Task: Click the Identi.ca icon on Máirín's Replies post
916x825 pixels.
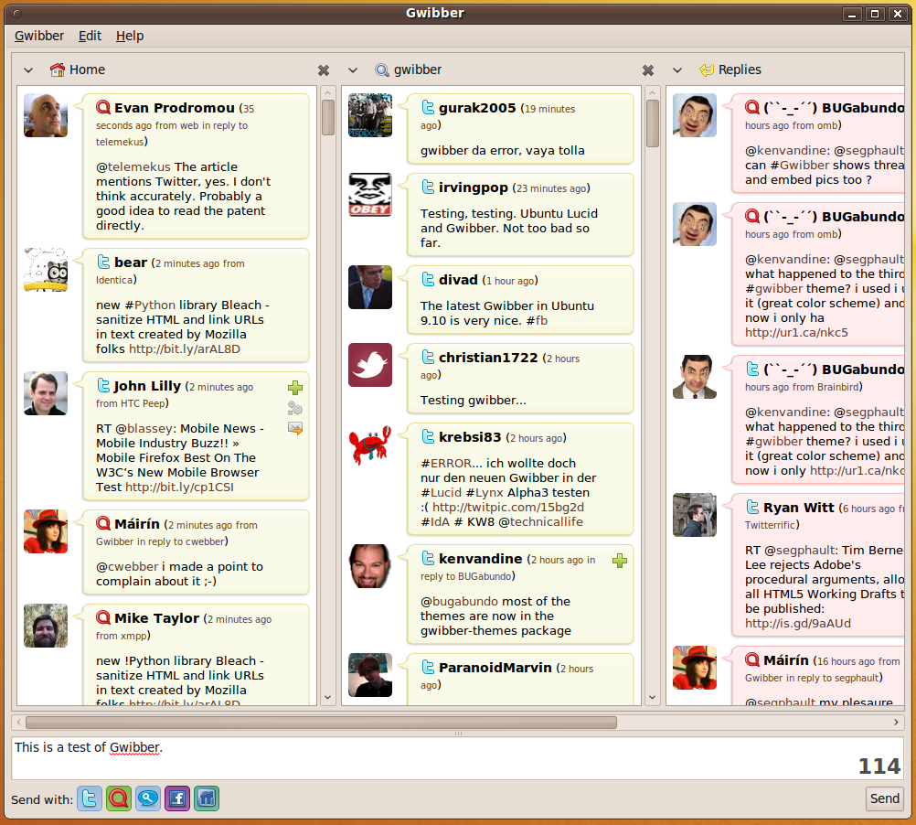Action: coord(752,659)
